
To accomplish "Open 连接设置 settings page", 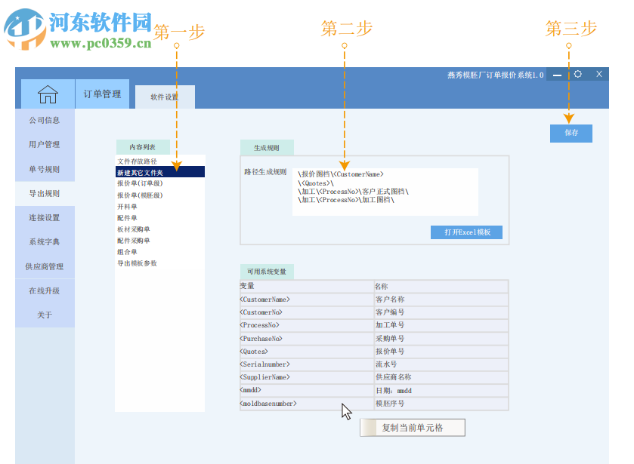I will click(45, 217).
